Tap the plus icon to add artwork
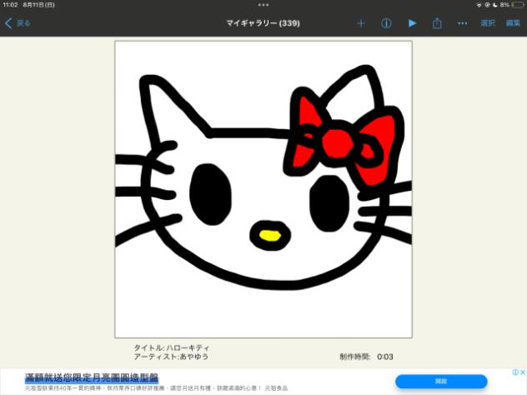This screenshot has width=527, height=395. (361, 23)
